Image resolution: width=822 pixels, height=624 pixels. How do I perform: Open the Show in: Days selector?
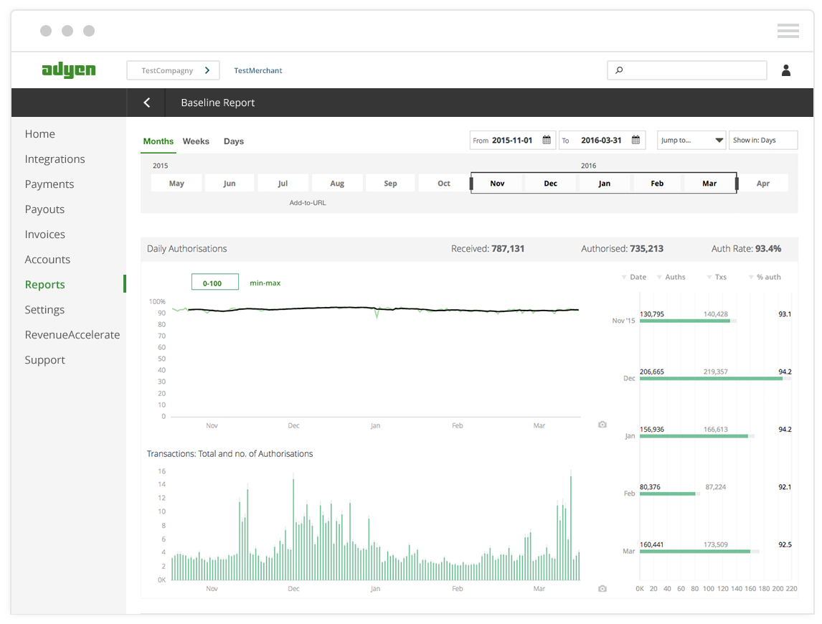point(763,140)
